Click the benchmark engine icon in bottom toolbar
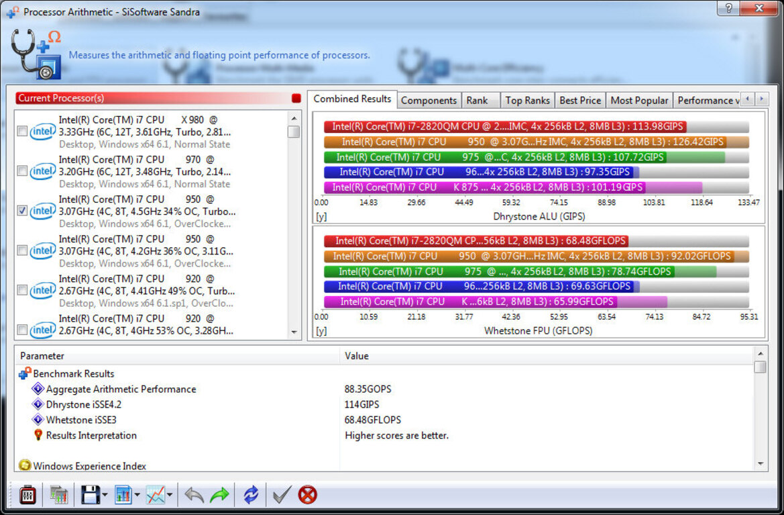784x515 pixels. pos(27,495)
